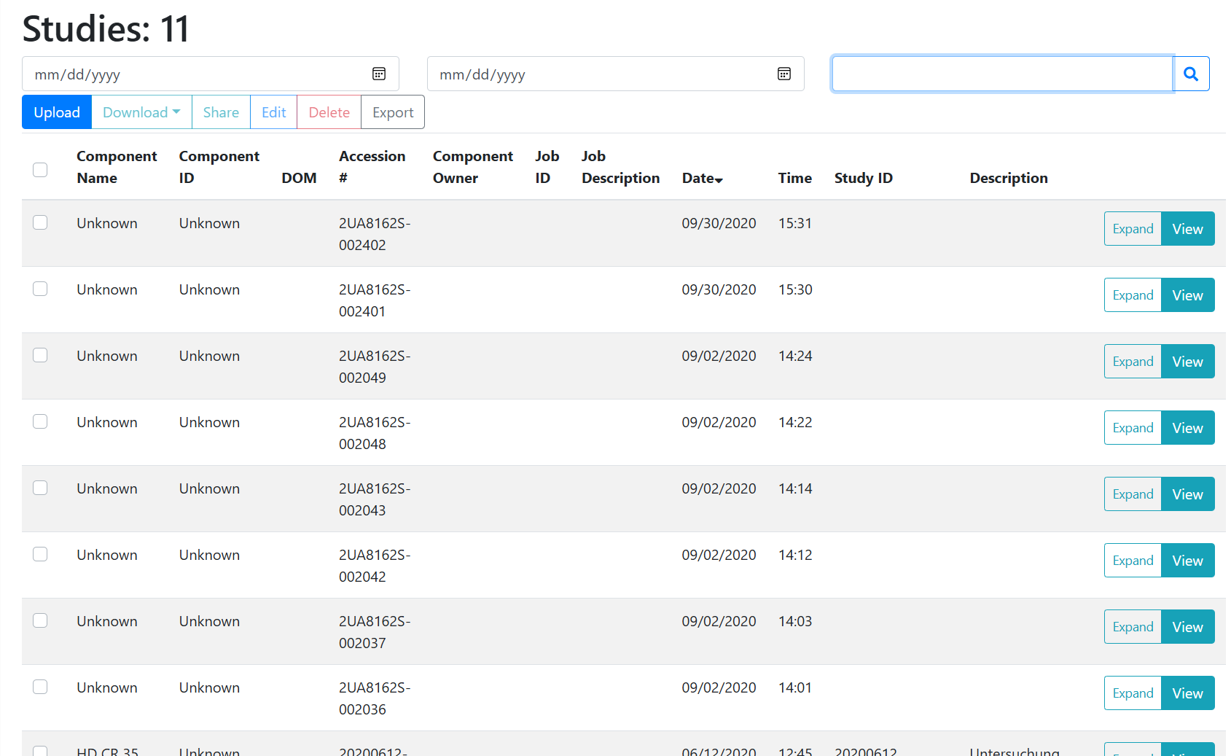
Task: Click the DOM column header
Action: click(299, 178)
